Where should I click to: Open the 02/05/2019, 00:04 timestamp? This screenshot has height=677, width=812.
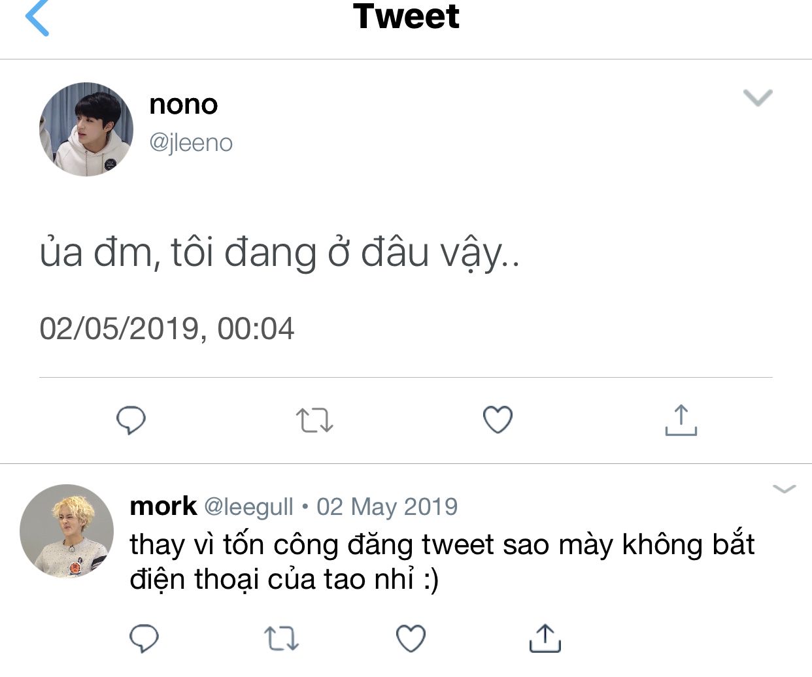coord(167,328)
